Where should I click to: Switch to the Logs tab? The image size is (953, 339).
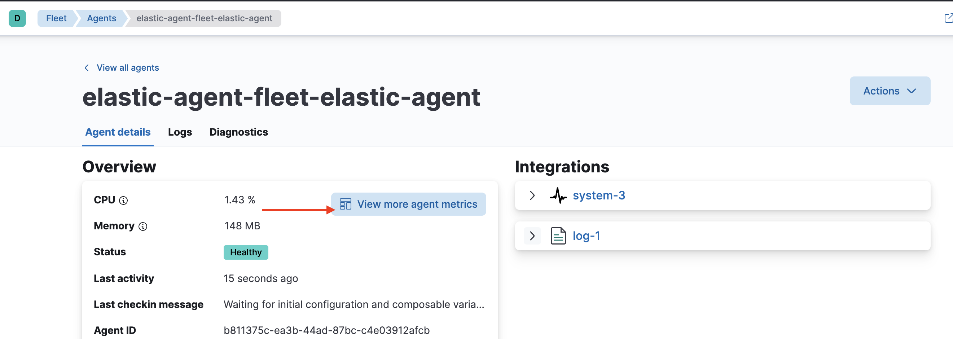(180, 132)
